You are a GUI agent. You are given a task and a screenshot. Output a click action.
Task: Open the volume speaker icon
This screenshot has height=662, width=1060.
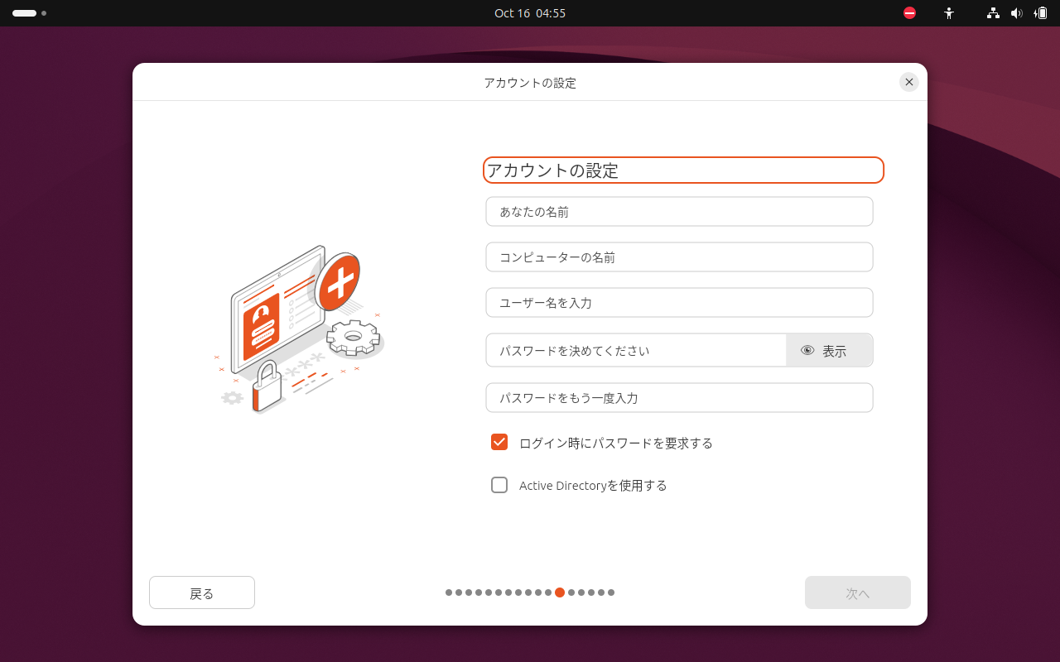[x=1017, y=13]
